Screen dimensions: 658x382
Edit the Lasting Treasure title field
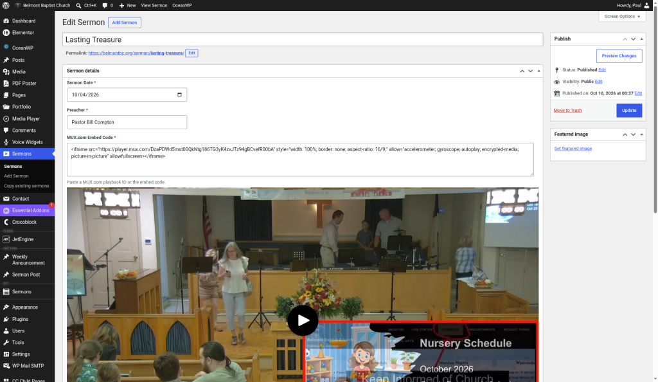[x=303, y=39]
